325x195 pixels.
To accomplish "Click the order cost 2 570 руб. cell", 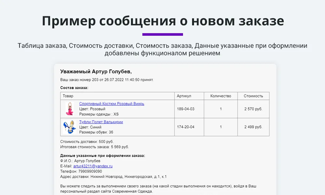I will (x=253, y=108).
